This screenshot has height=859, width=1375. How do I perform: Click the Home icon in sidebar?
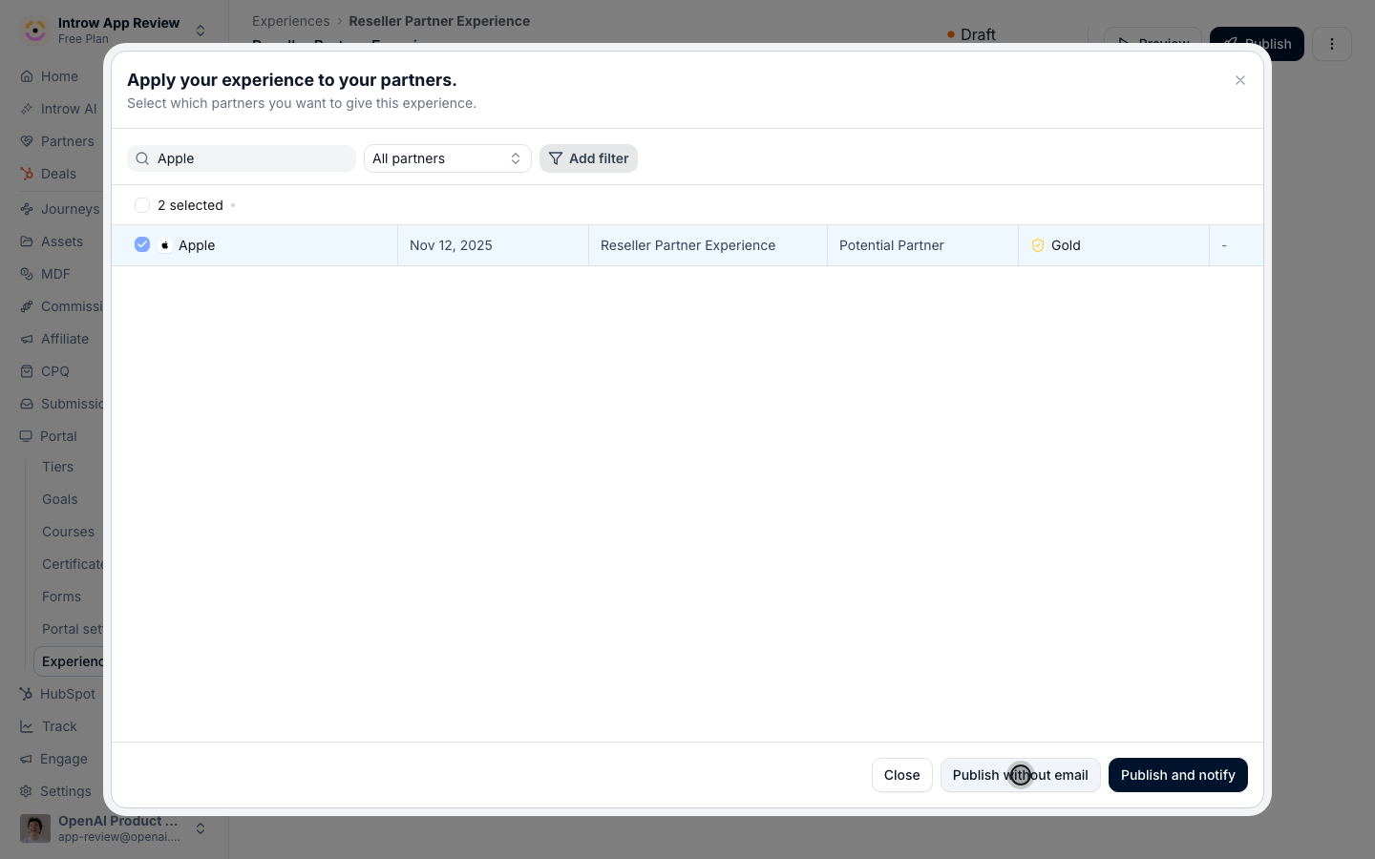pos(27,76)
